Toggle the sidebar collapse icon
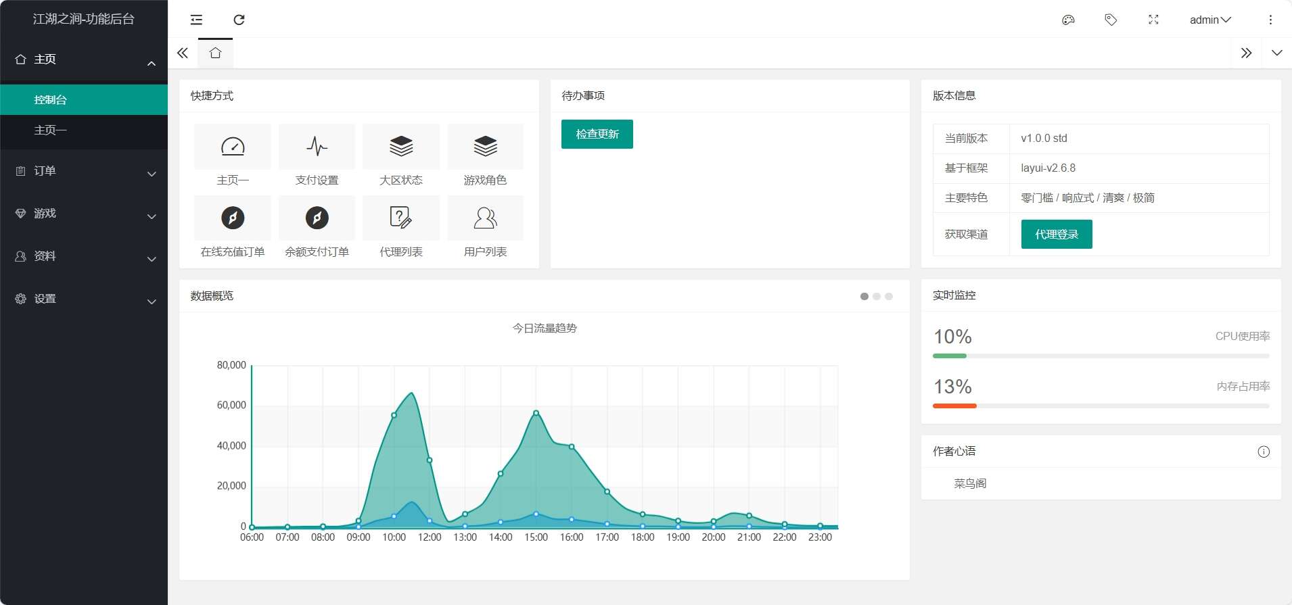 196,20
